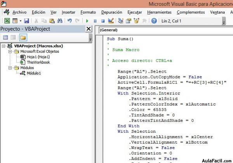Click View Object icon in project panel
This screenshot has height=163, width=233.
click(x=13, y=37)
